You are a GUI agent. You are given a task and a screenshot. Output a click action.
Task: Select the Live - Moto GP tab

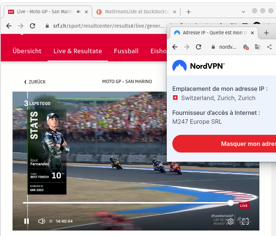pyautogui.click(x=48, y=11)
